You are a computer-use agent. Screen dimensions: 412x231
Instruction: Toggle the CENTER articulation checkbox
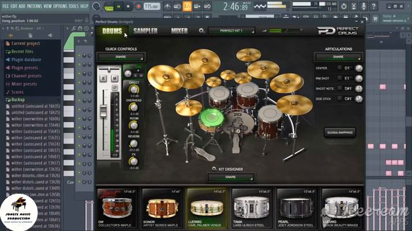click(x=339, y=68)
